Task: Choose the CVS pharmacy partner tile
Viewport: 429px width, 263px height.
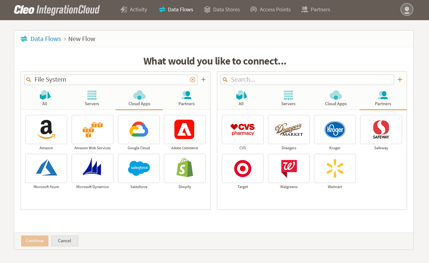Action: pos(243,130)
